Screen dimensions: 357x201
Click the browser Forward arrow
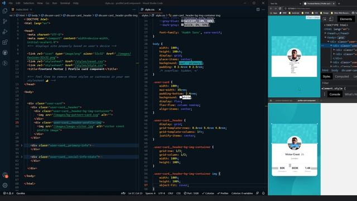click(276, 8)
